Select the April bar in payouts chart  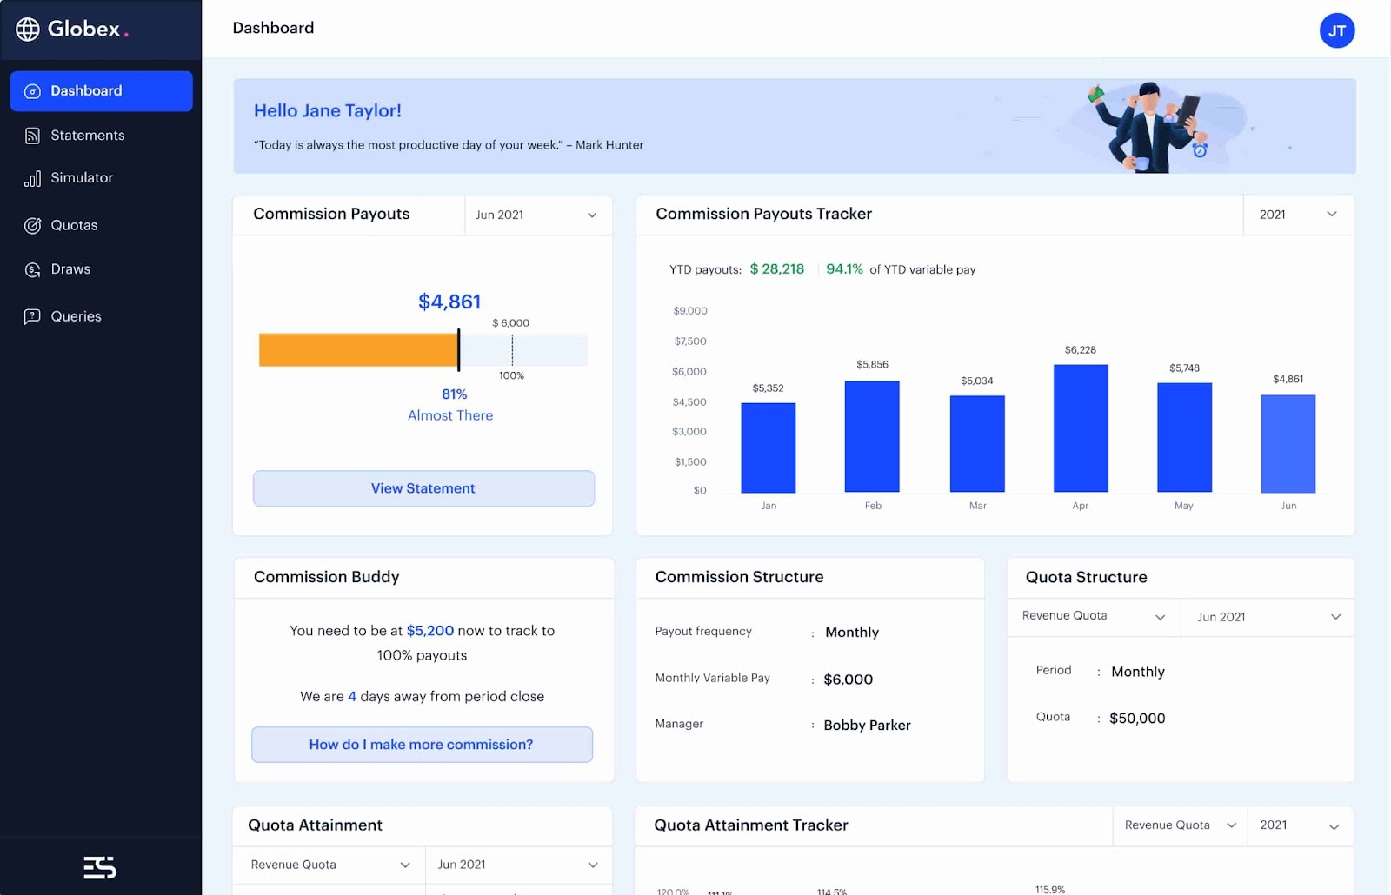click(x=1081, y=428)
